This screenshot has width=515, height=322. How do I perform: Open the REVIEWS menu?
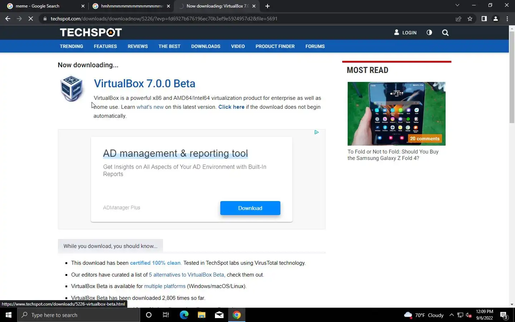point(138,46)
